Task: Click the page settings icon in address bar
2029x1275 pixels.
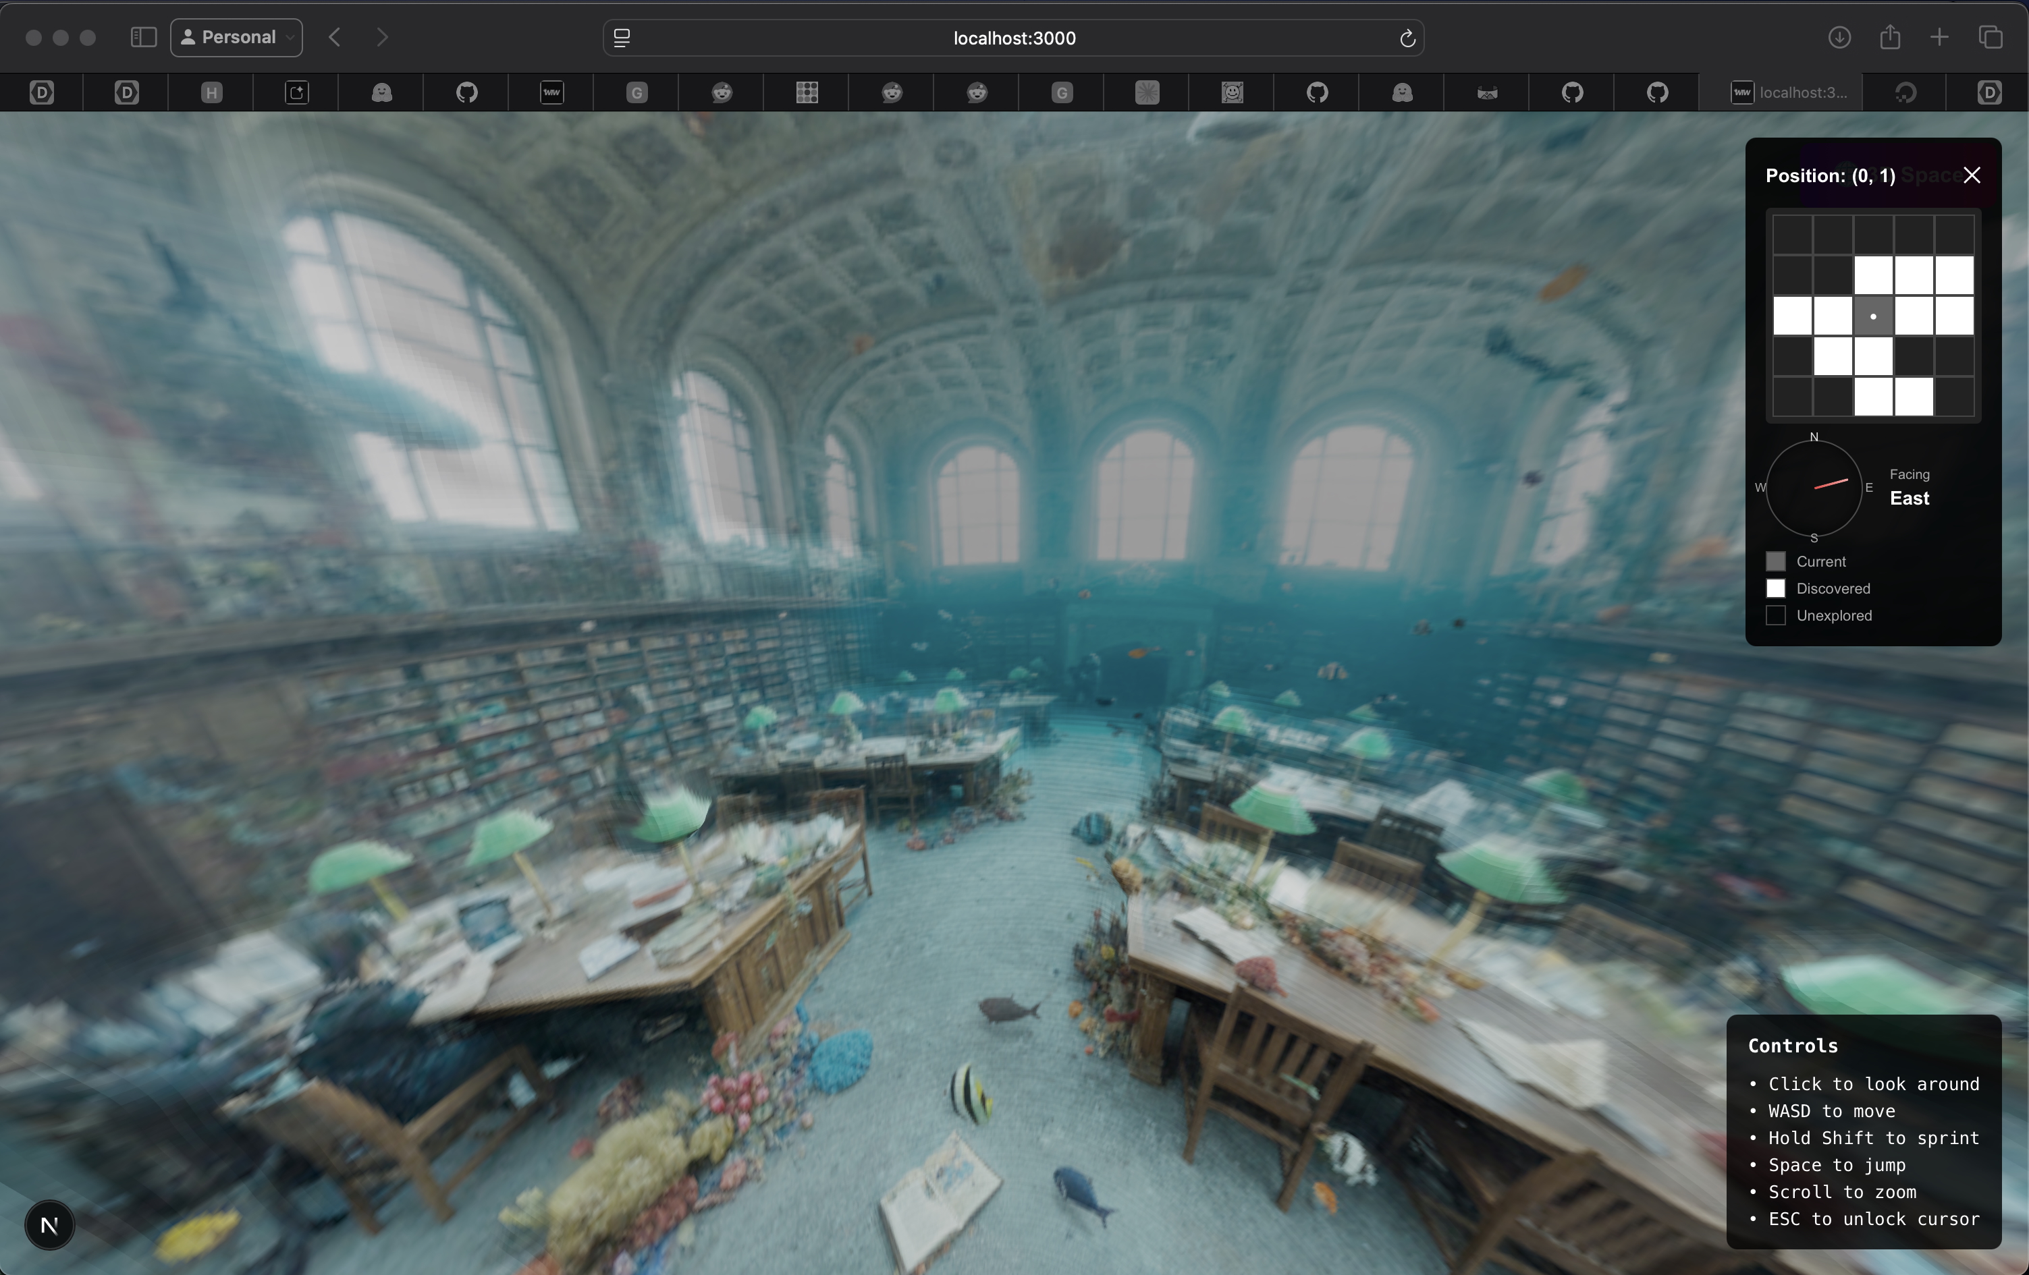Action: (x=622, y=38)
